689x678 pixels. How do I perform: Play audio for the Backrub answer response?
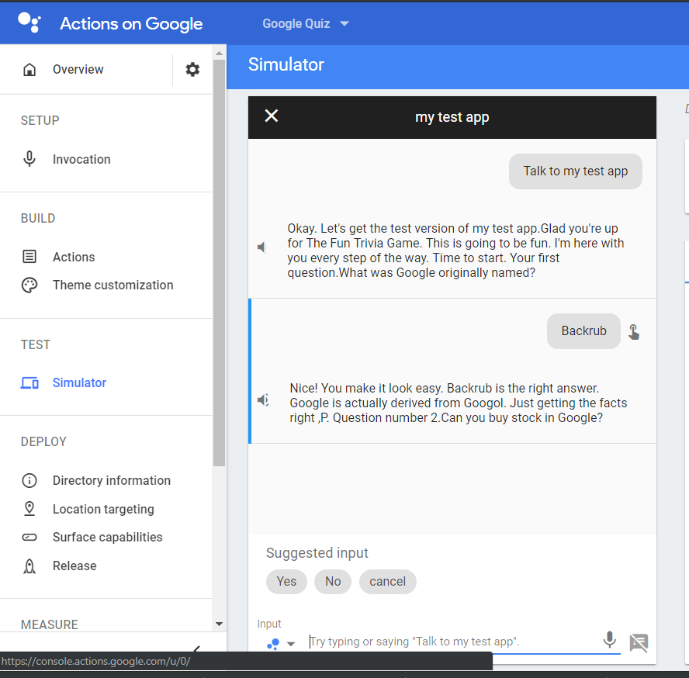point(263,400)
